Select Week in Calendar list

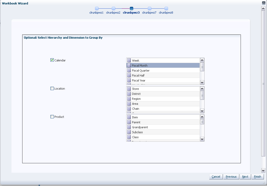(163, 60)
